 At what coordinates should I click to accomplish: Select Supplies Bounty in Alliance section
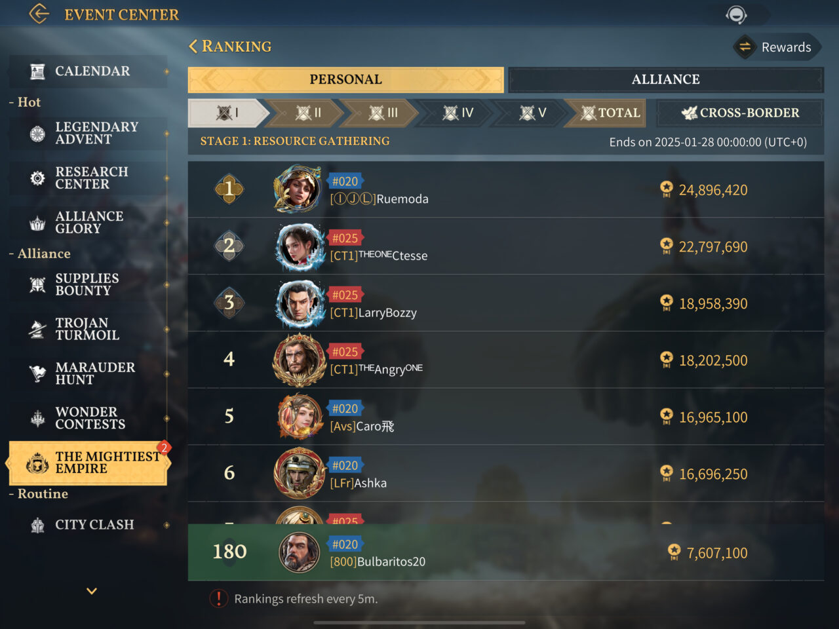[x=88, y=284]
